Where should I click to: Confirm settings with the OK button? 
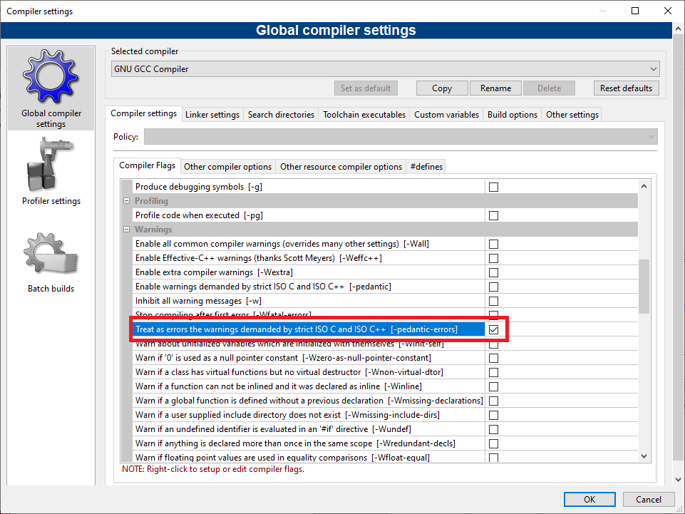(x=589, y=500)
